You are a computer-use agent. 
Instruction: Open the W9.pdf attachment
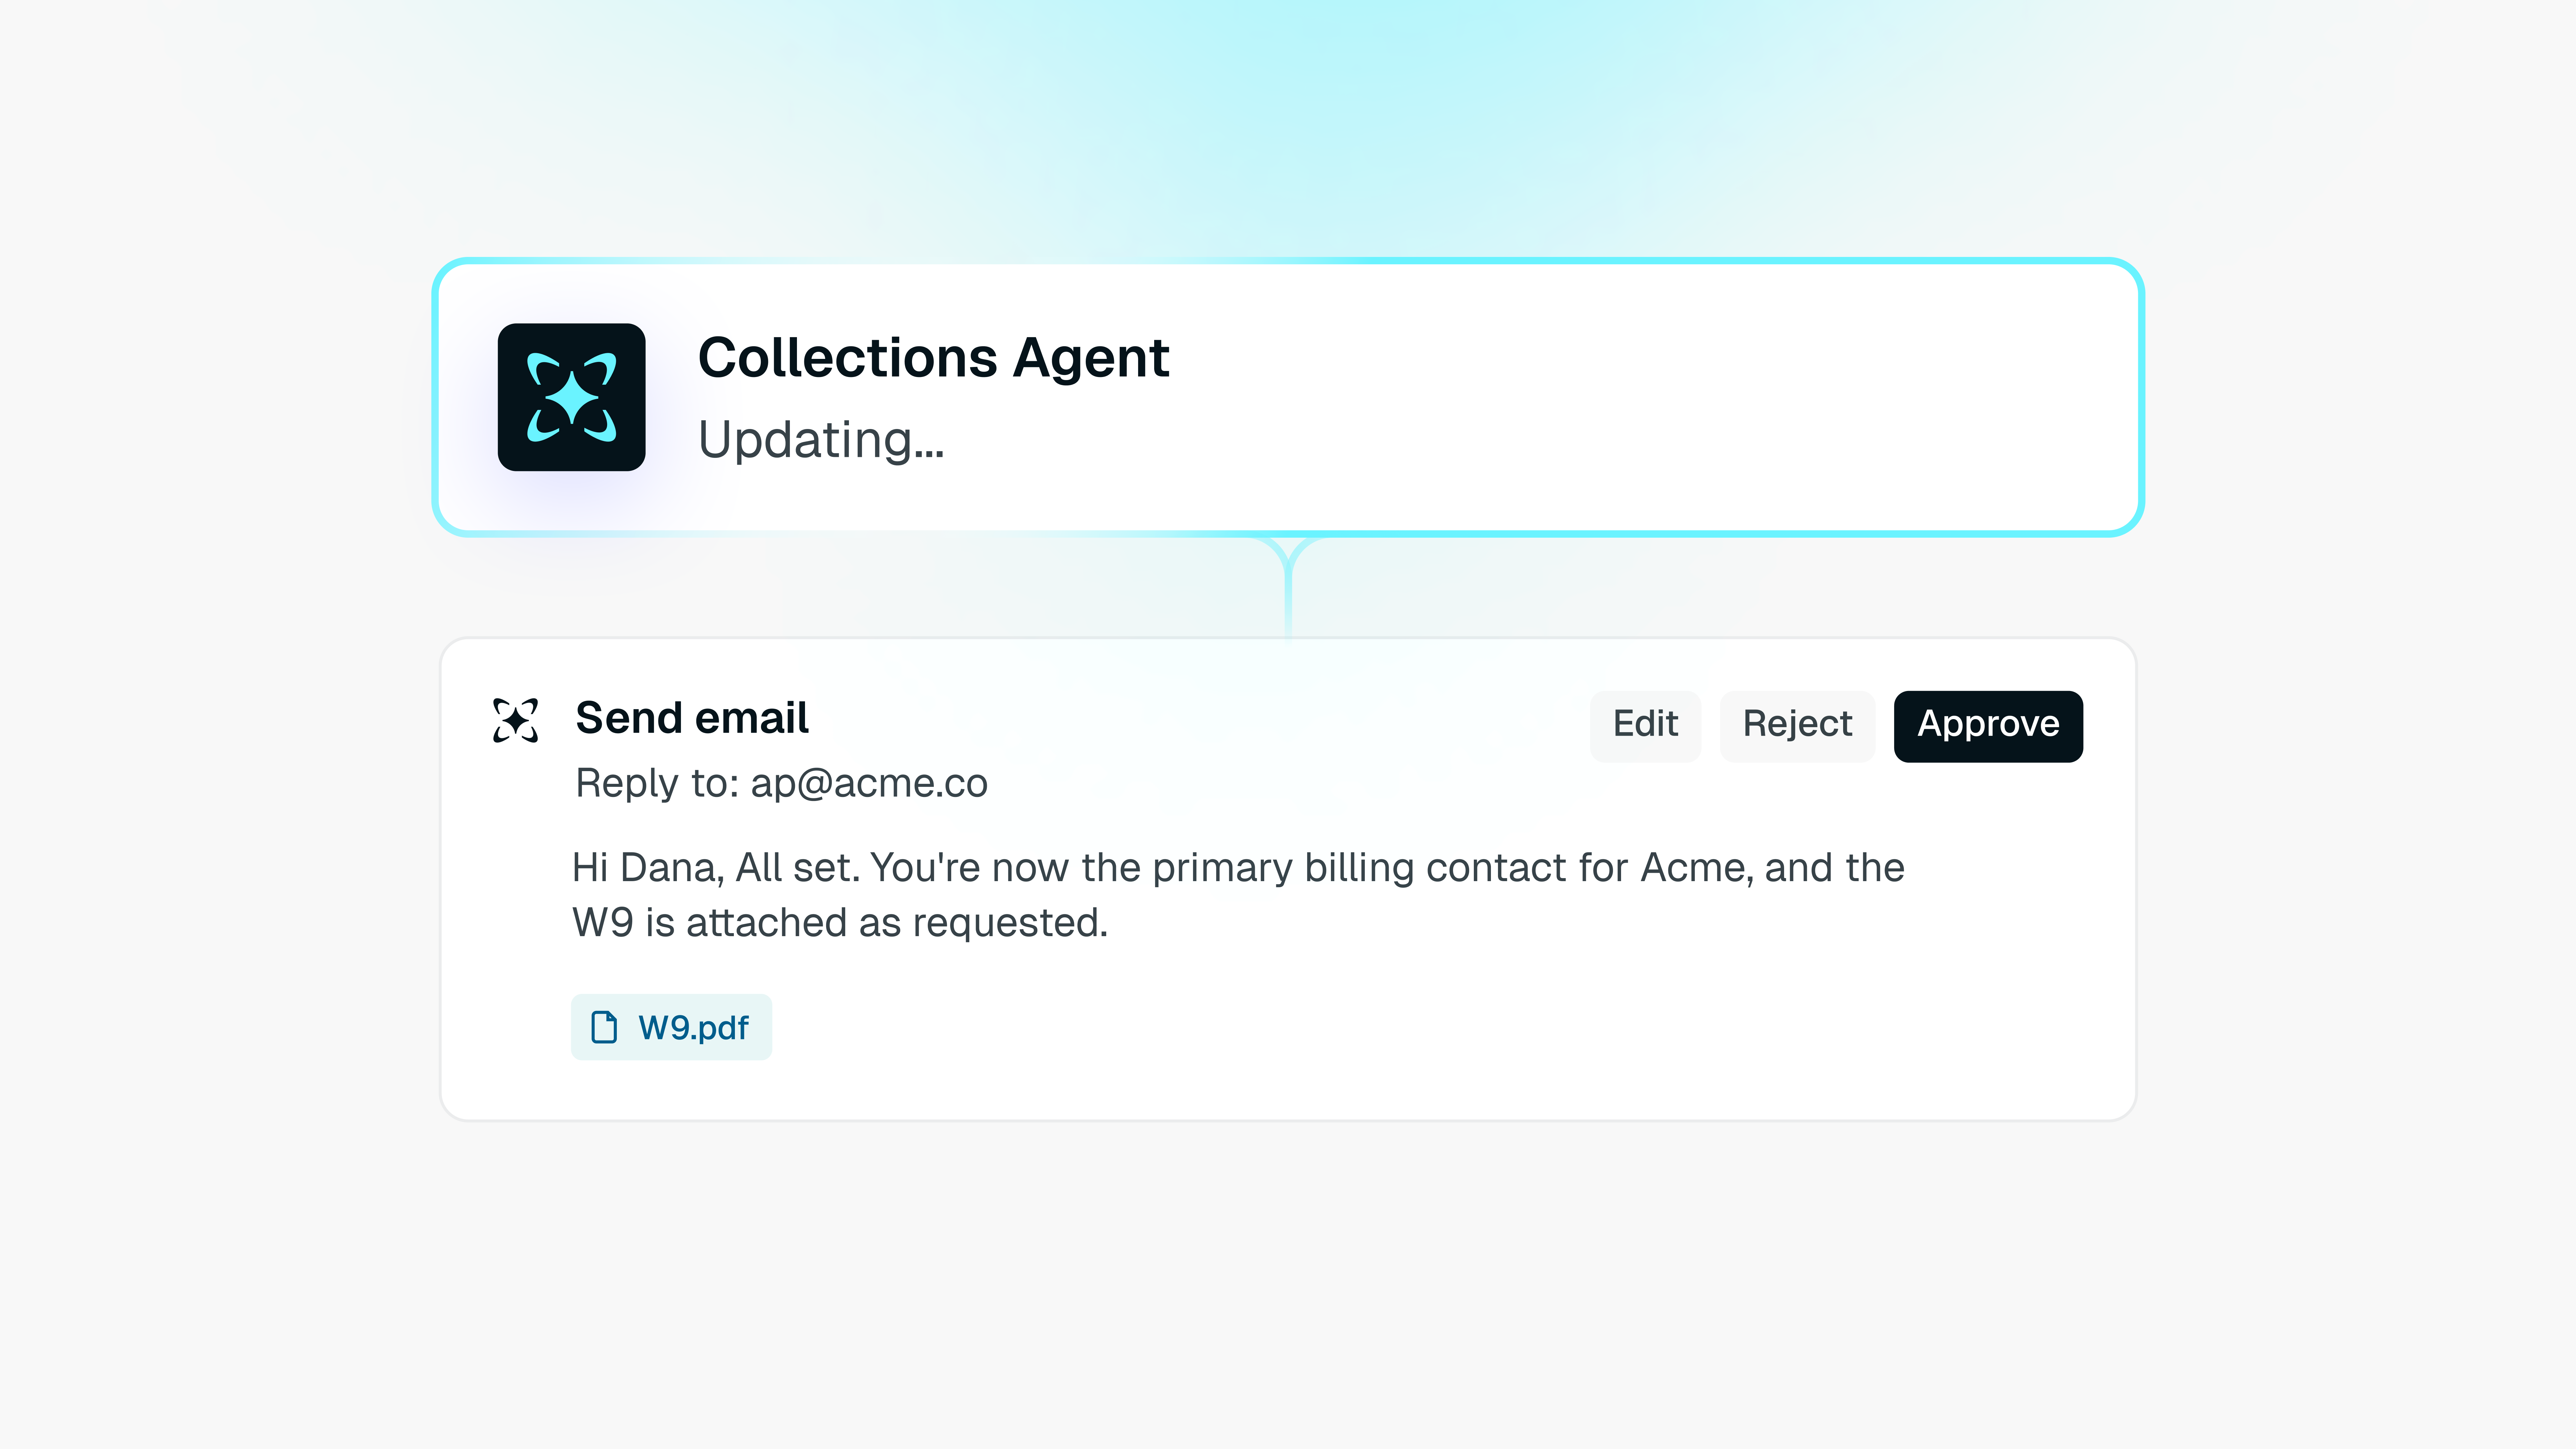[671, 1027]
